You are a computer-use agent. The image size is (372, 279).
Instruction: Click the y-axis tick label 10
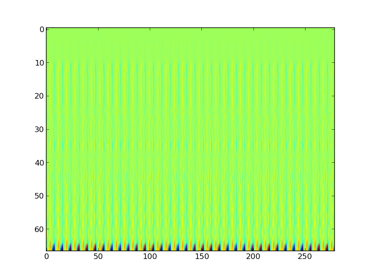[x=40, y=63]
